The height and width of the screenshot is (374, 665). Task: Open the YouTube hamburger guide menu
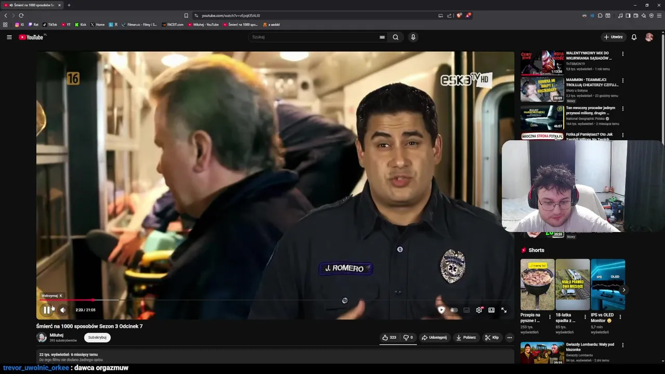tap(9, 37)
